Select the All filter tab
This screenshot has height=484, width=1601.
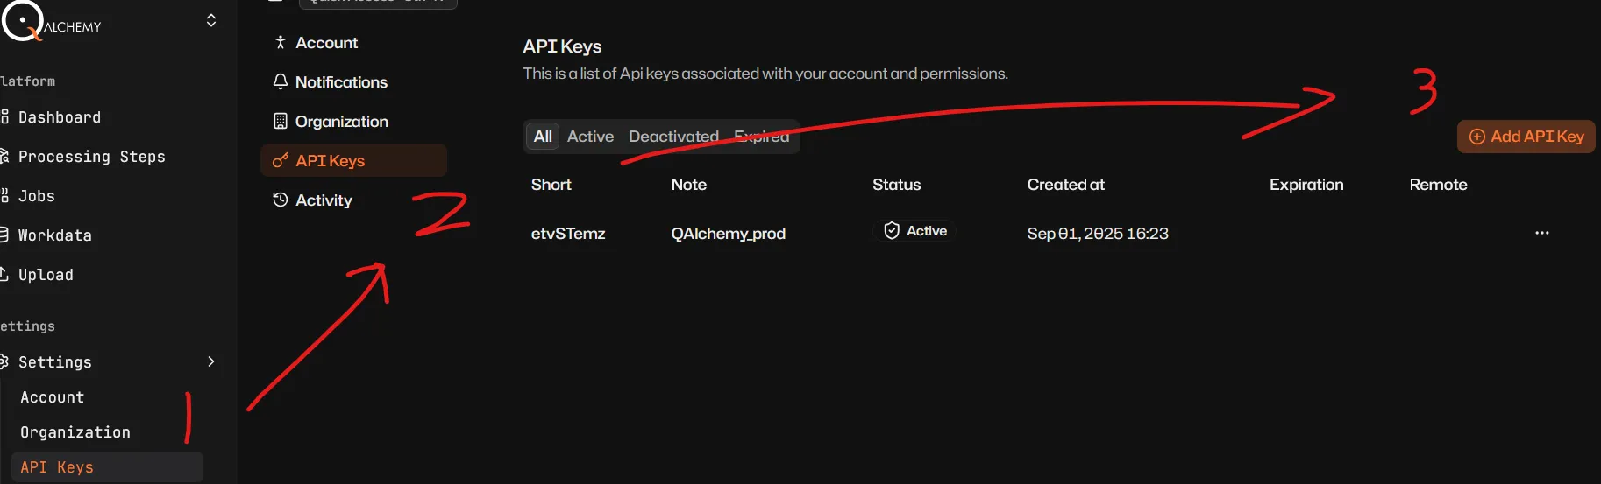[x=543, y=137]
